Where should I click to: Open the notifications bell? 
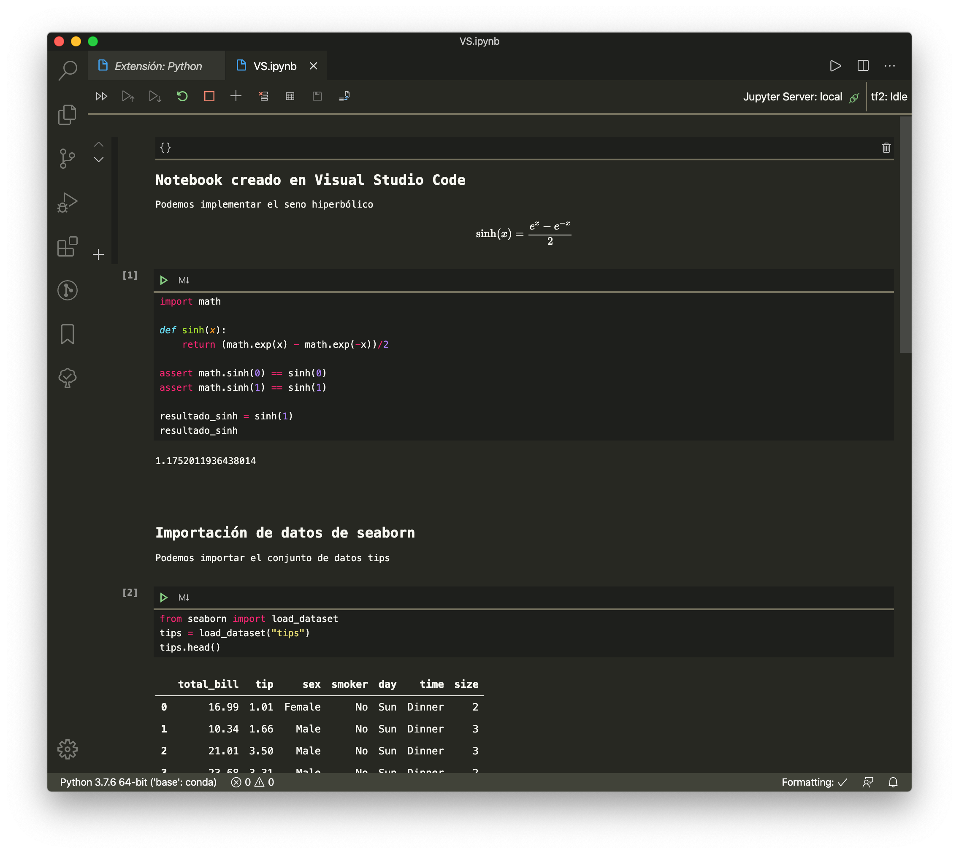[x=893, y=782]
